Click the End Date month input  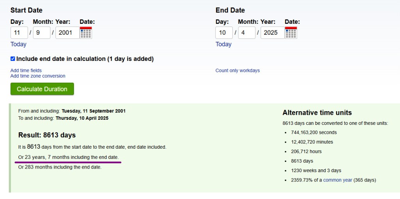pos(246,33)
